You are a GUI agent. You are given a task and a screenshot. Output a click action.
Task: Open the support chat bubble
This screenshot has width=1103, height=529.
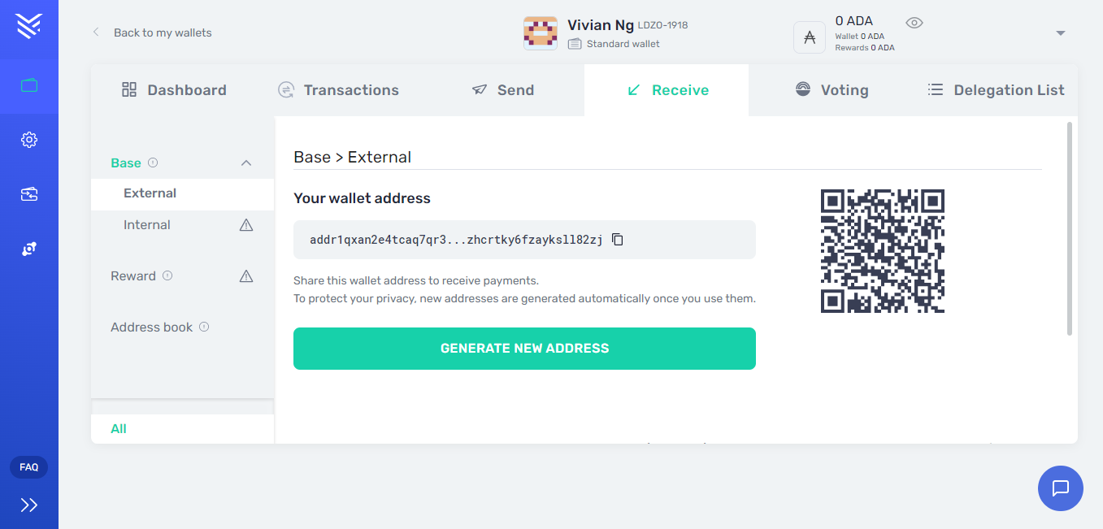[1060, 488]
